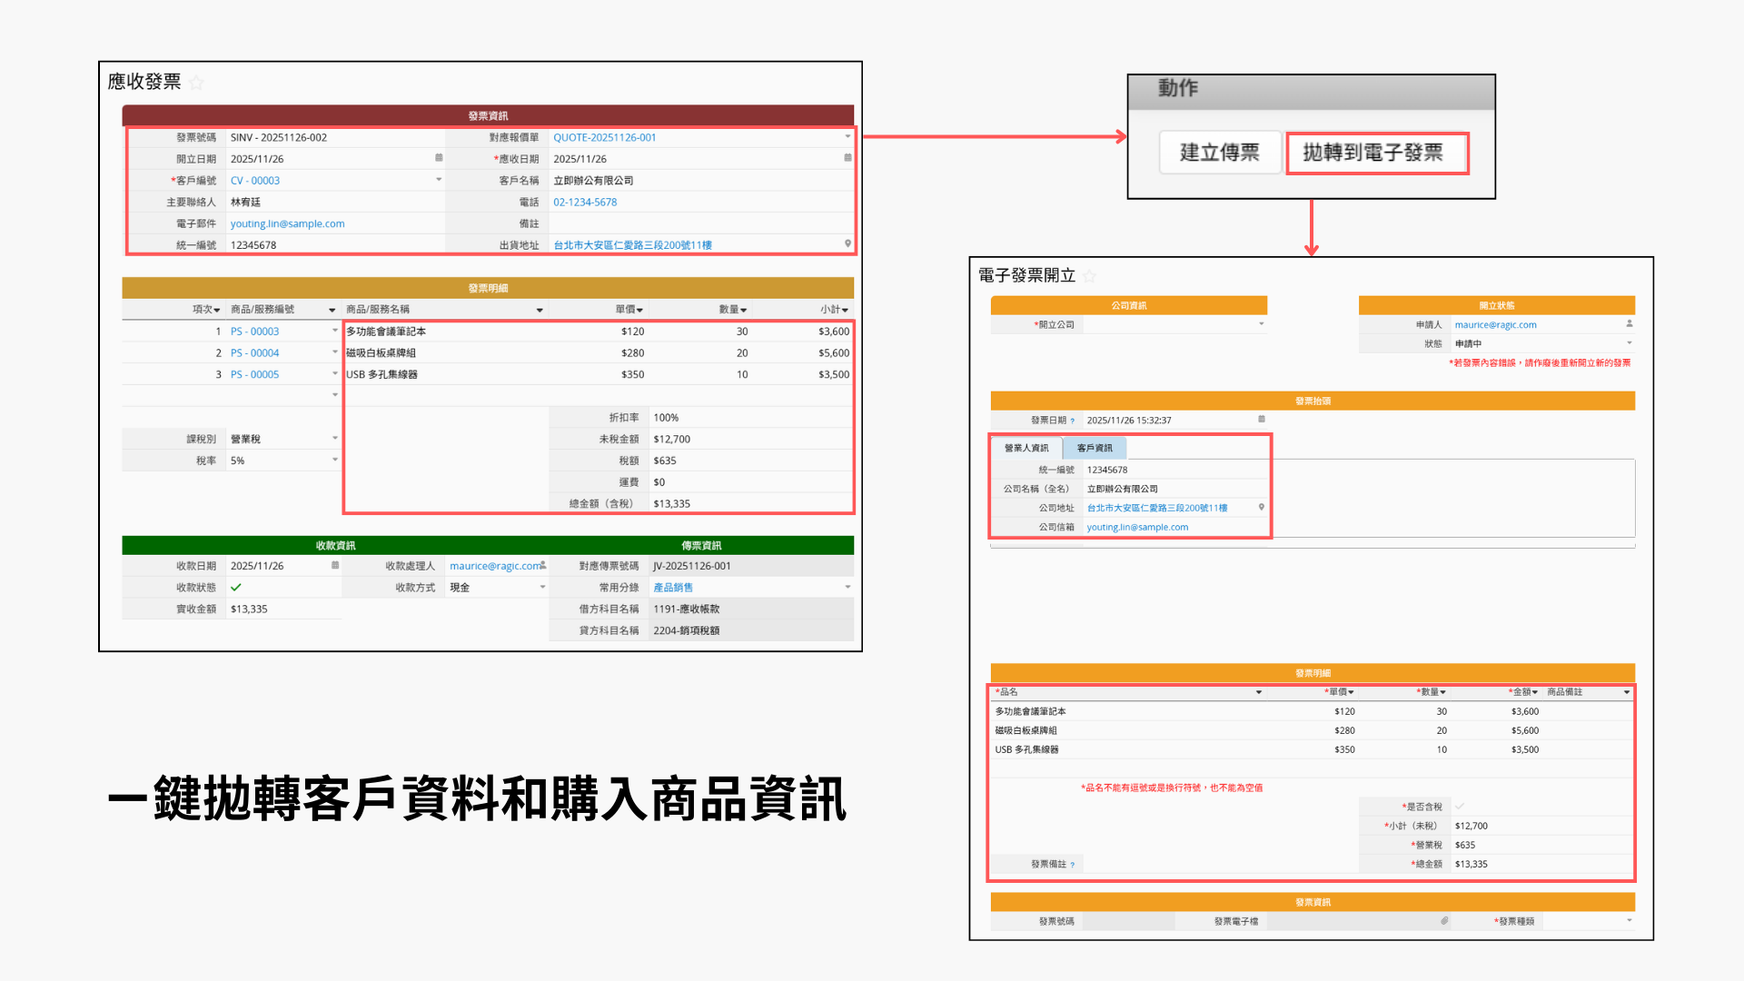Screen dimensions: 1744x981
Task: Select the 營業人資訊 tab
Action: click(1026, 448)
